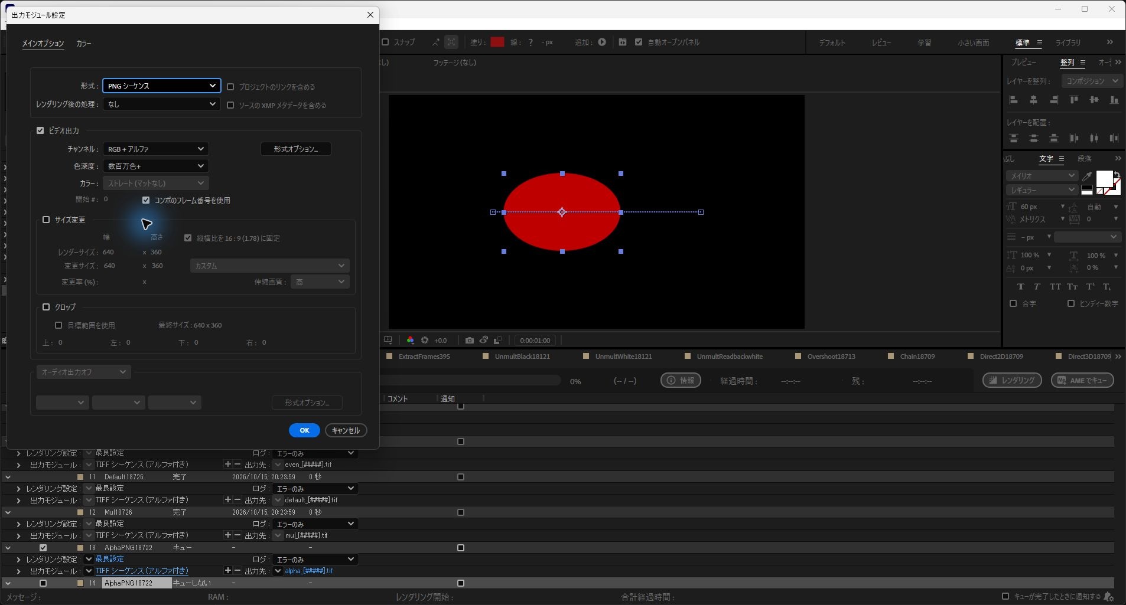Switch to the 段落 panel tab
Viewport: 1126px width, 605px height.
tap(1084, 158)
